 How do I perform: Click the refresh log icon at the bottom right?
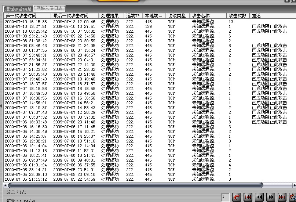pos(293,197)
